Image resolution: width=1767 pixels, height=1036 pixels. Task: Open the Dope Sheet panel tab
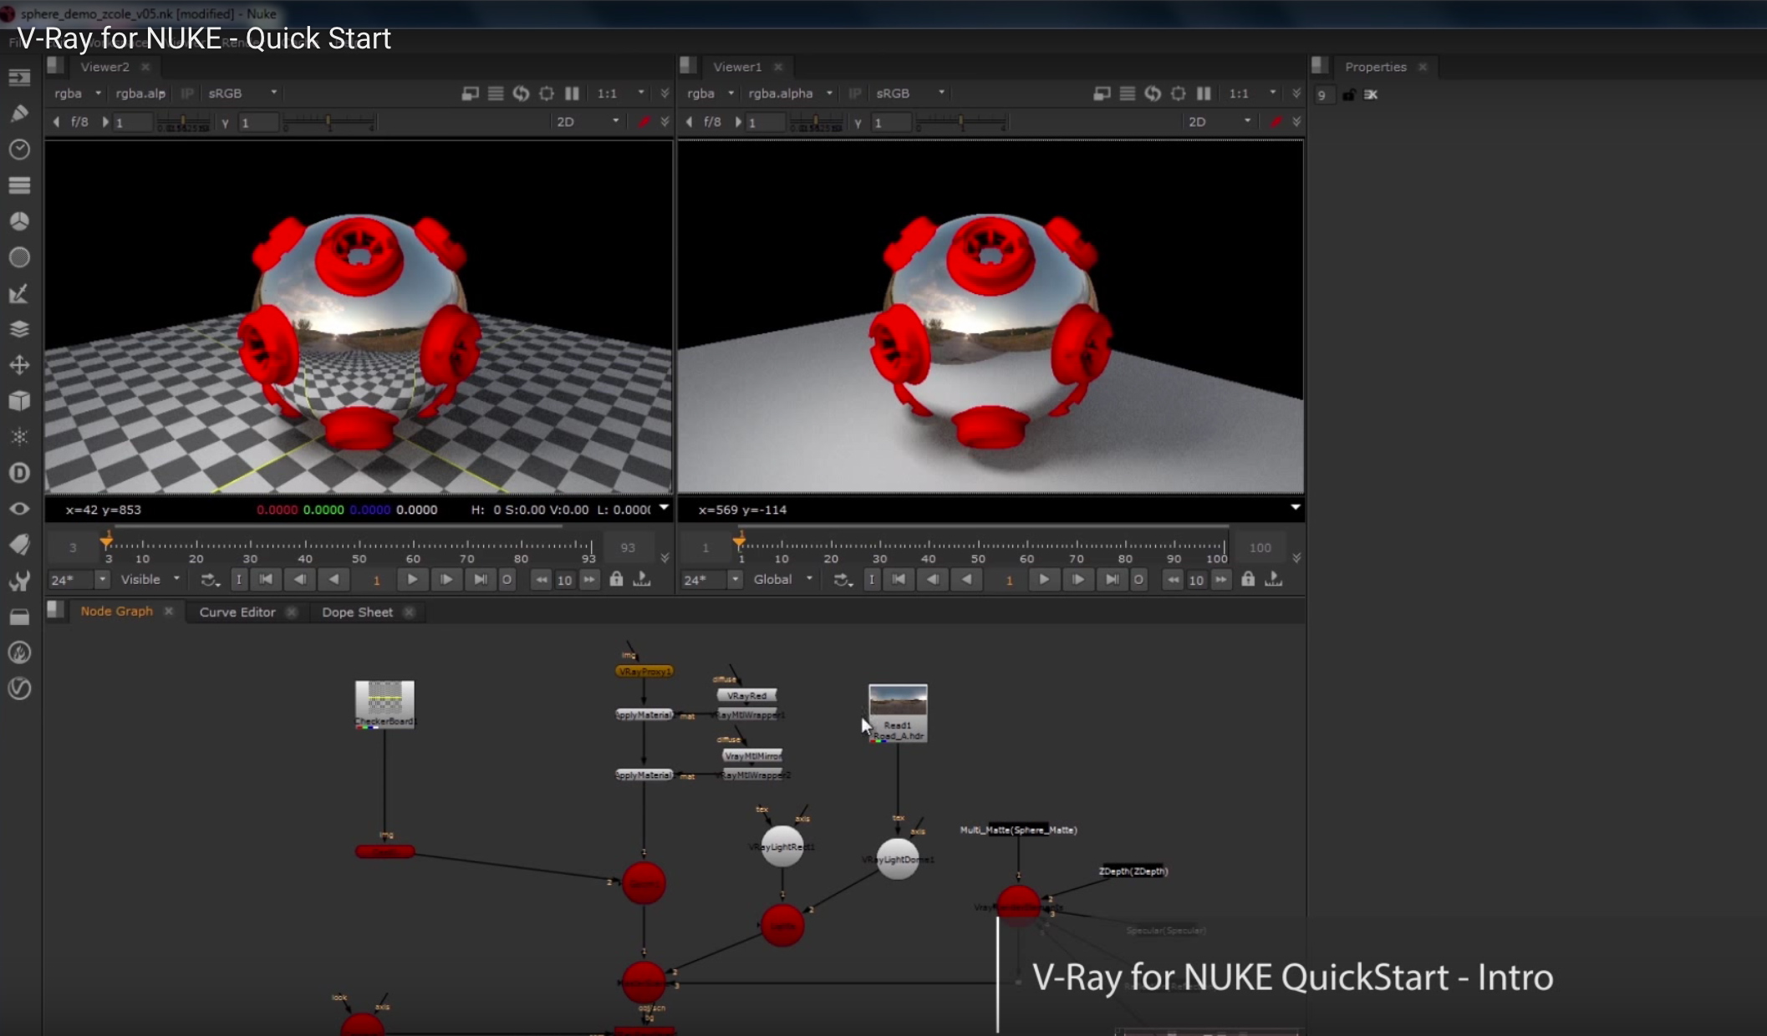357,612
